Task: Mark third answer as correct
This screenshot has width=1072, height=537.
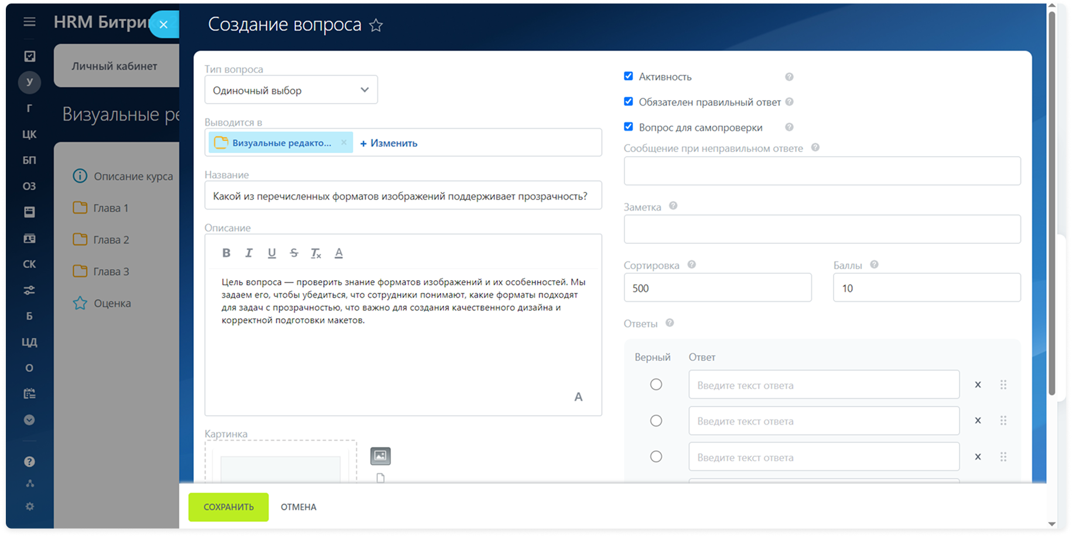Action: point(656,456)
